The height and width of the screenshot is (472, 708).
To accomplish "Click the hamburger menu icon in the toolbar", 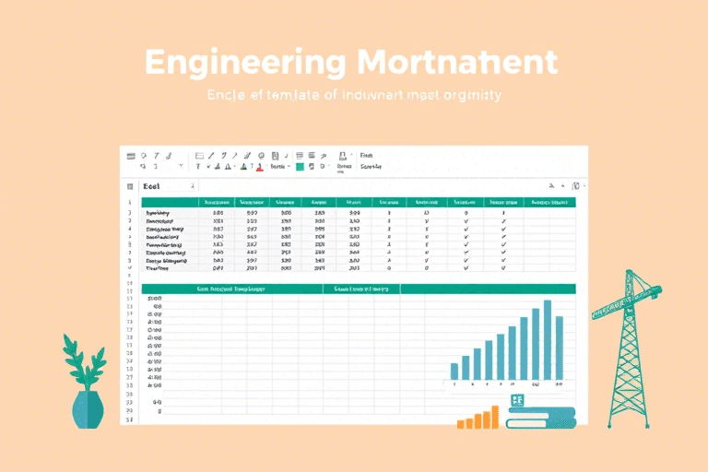I will tap(130, 155).
